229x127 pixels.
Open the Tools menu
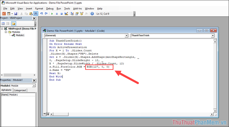click(x=67, y=8)
